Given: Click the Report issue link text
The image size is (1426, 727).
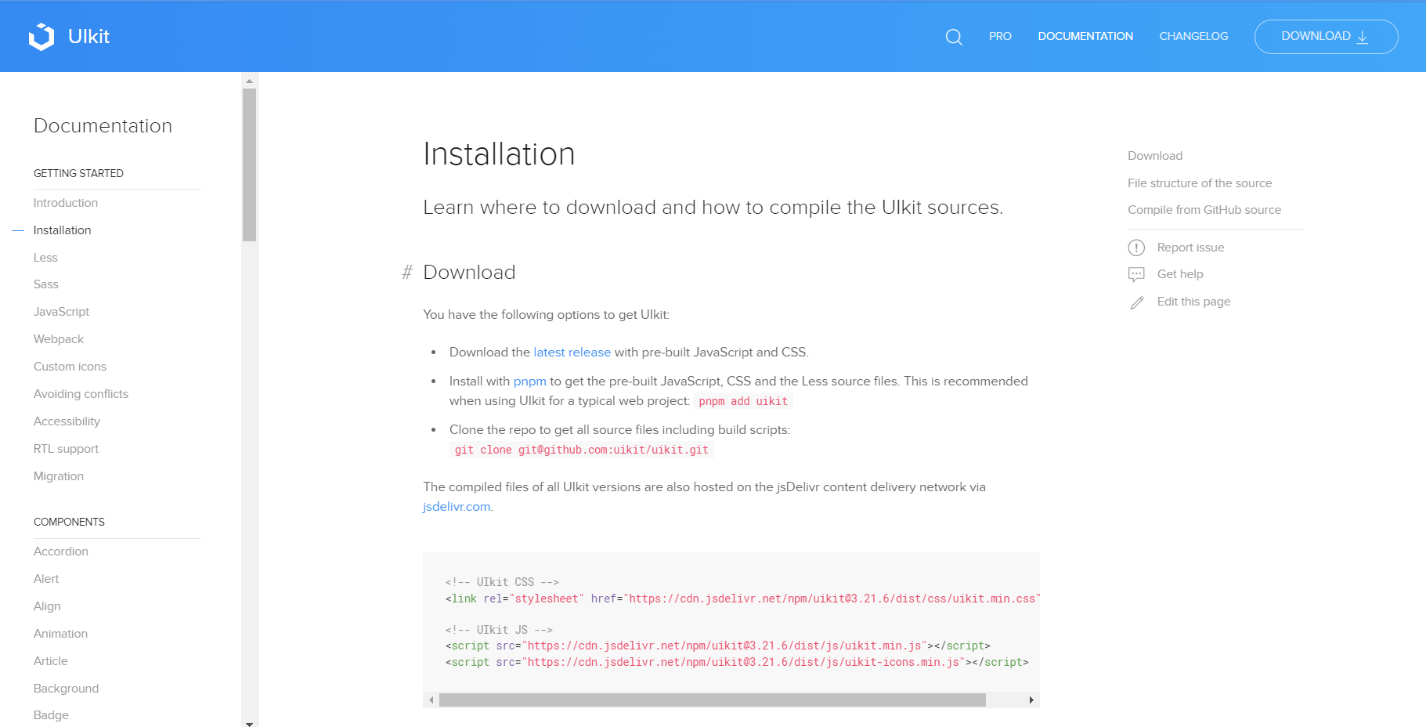Looking at the screenshot, I should [1190, 248].
